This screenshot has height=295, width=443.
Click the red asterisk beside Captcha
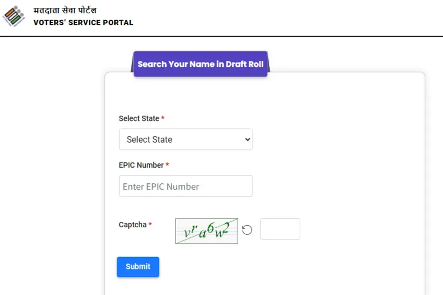click(x=150, y=224)
